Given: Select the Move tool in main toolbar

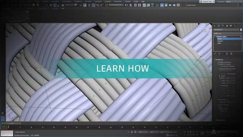Looking at the screenshot, I should [x=50, y=5].
